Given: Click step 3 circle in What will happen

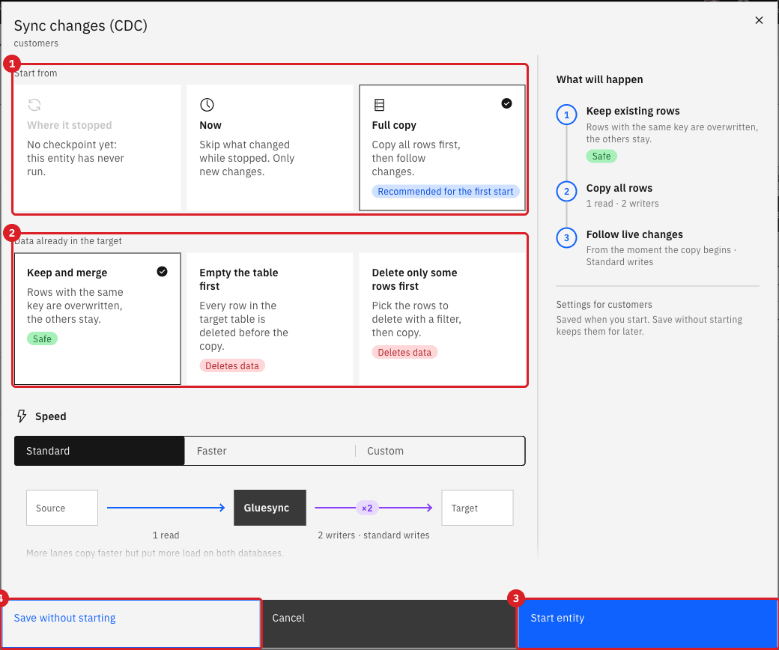Looking at the screenshot, I should [x=566, y=238].
